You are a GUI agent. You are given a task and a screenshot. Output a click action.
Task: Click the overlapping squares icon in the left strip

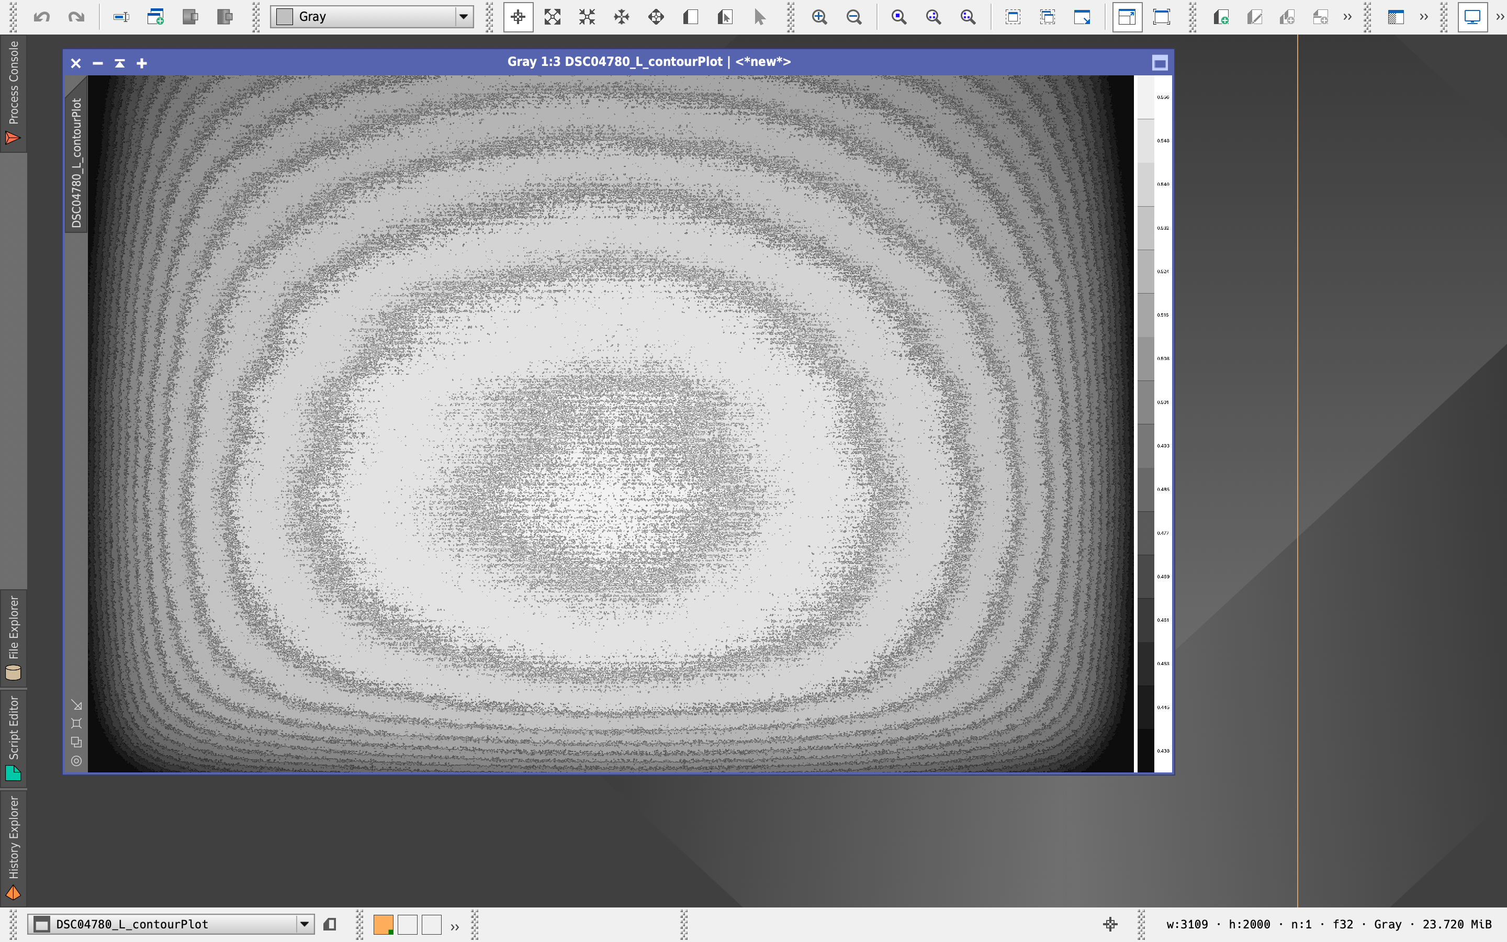tap(76, 742)
